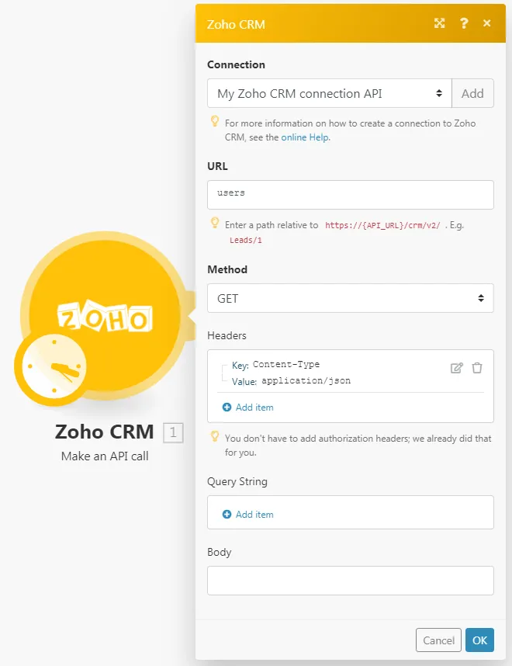Screen dimensions: 512x666
Task: Follow the online Help link
Action: (x=305, y=137)
